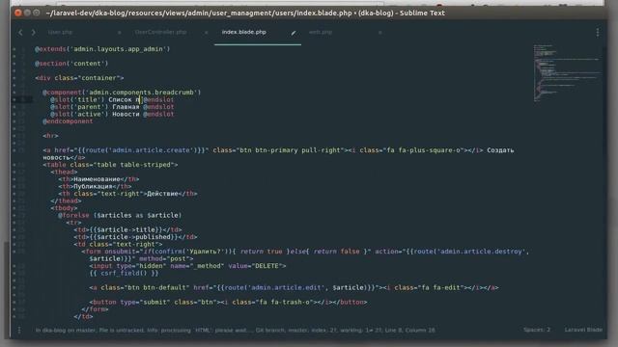The width and height of the screenshot is (618, 347).
Task: Open the side bar switcher in the status bar
Action: [x=19, y=330]
